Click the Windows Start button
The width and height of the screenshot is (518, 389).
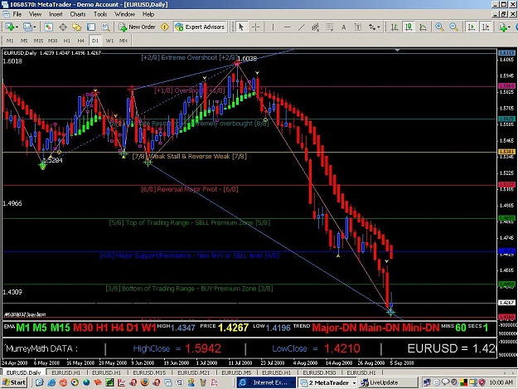[x=14, y=382]
